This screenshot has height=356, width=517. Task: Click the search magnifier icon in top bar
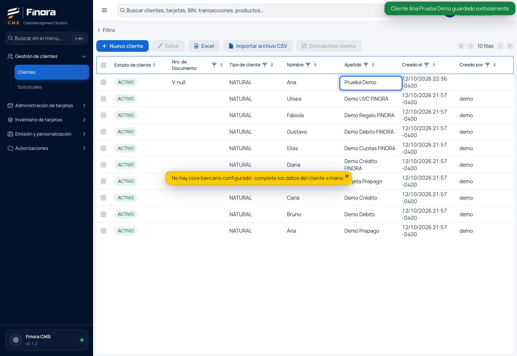(122, 10)
